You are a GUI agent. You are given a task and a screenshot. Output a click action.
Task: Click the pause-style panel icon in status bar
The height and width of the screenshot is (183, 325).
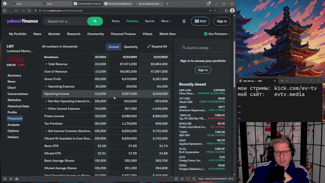tap(11, 179)
